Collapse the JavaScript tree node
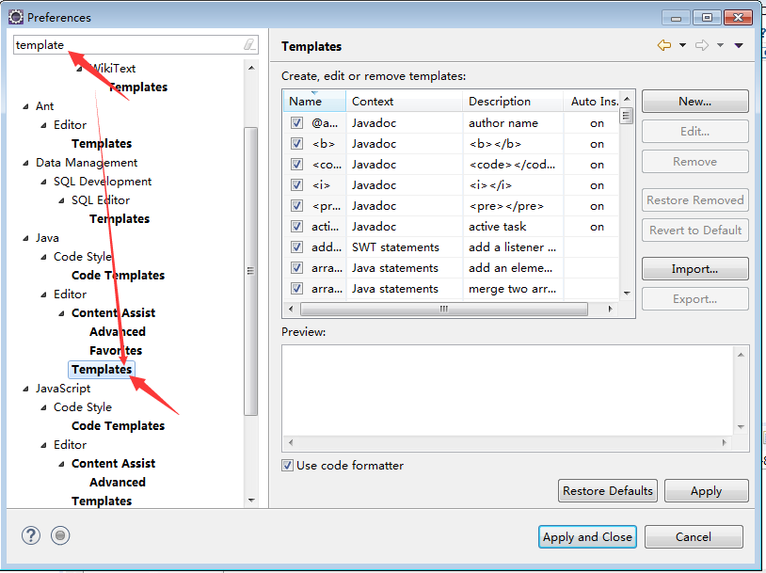 (26, 389)
